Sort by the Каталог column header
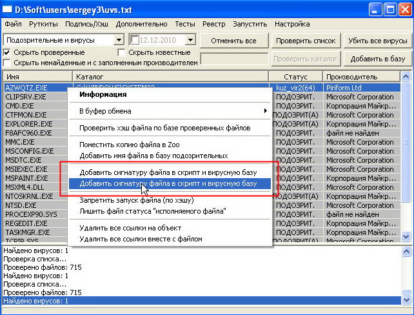Screen dimensions: 414x315 pos(170,77)
